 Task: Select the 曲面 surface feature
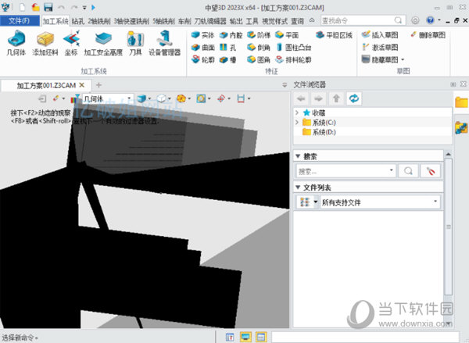[x=202, y=47]
